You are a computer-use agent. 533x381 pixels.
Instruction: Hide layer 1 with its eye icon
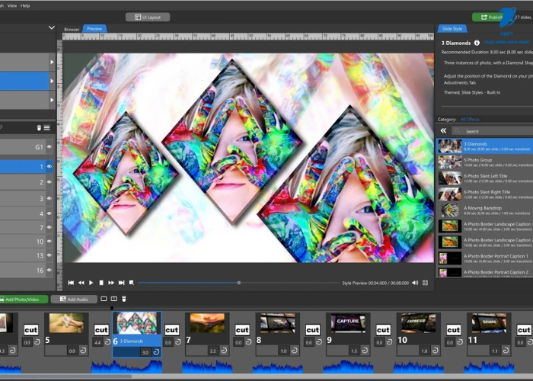pos(49,167)
